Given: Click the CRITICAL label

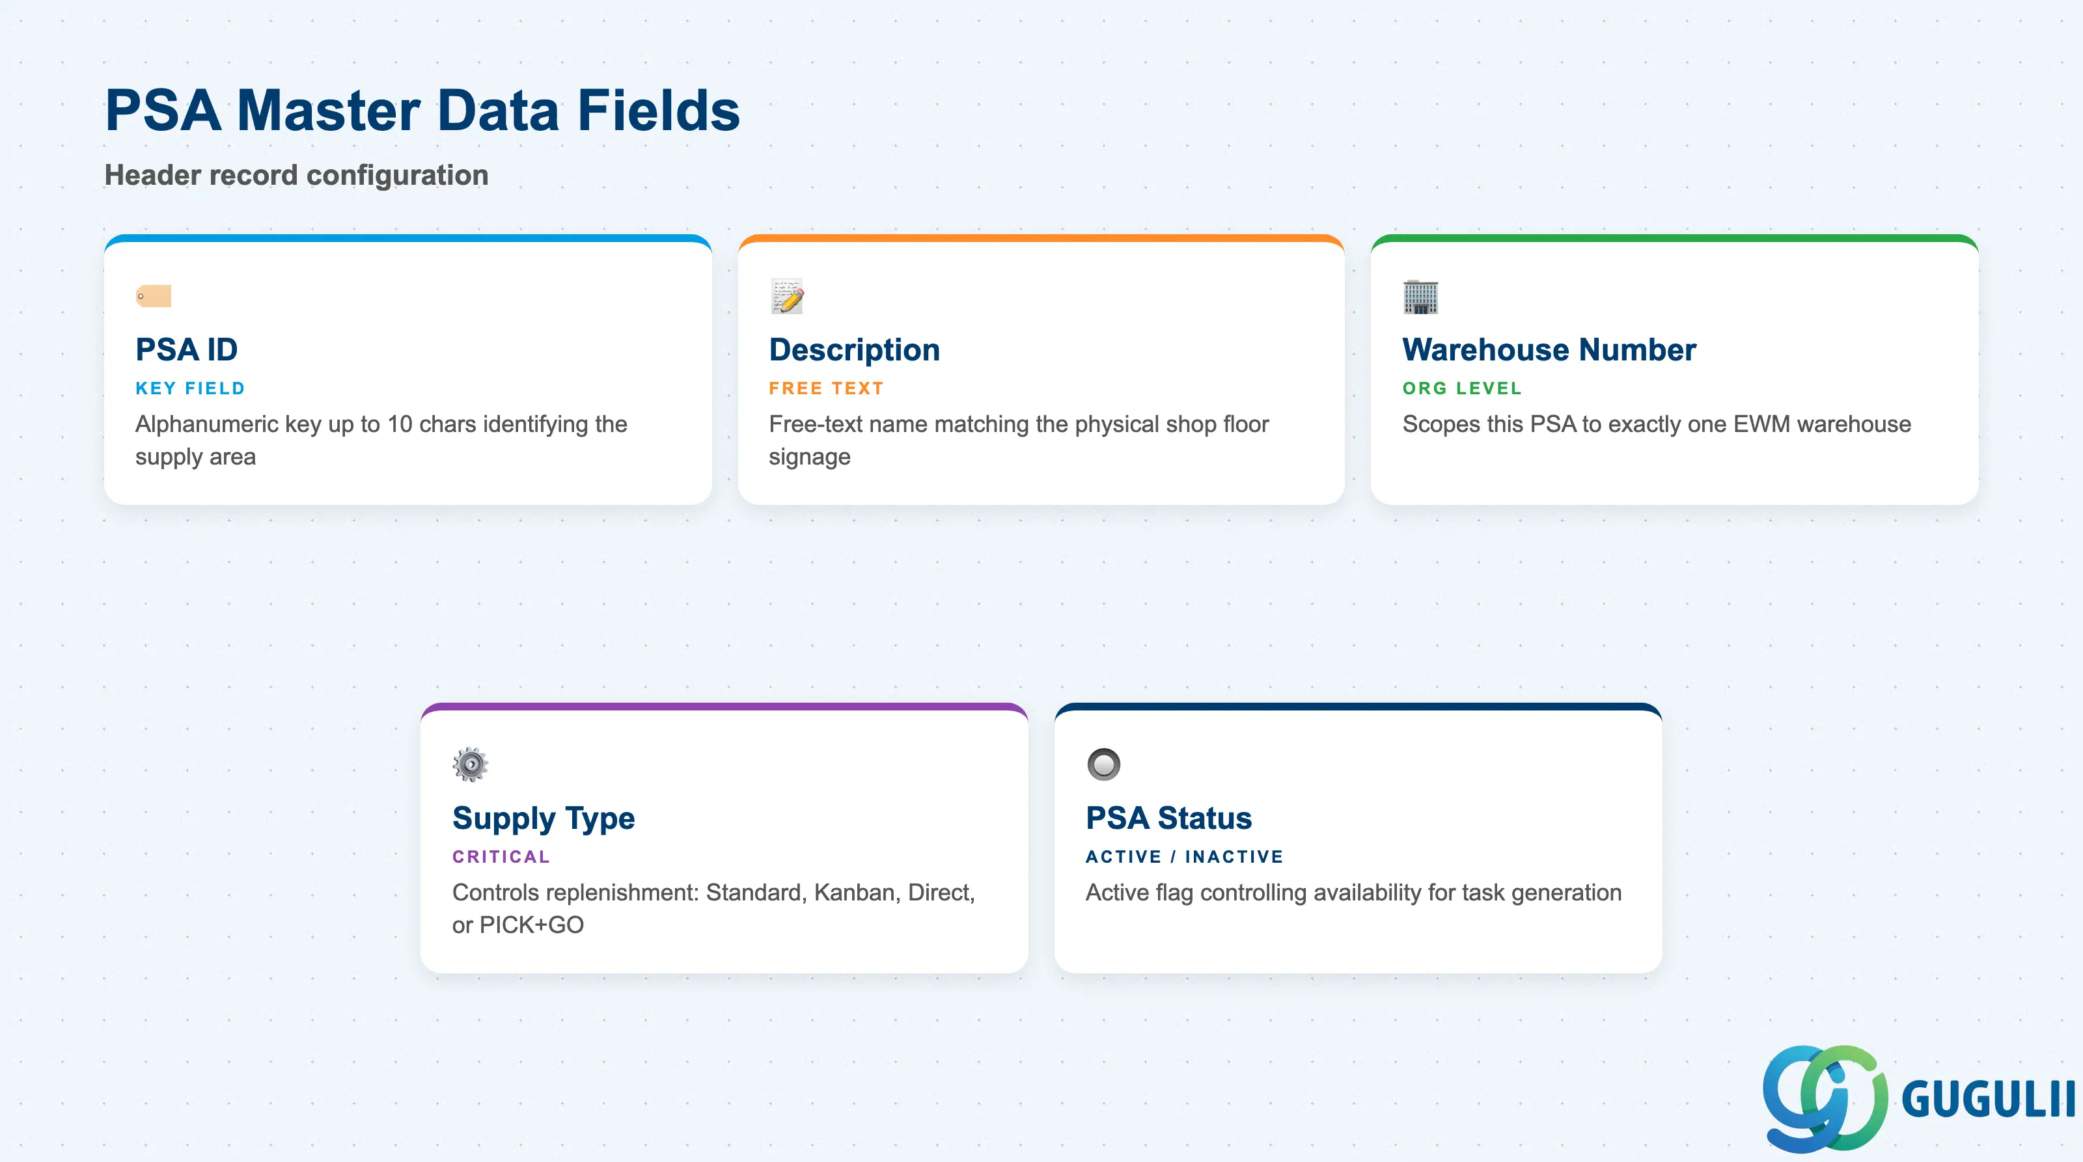Looking at the screenshot, I should click(x=501, y=857).
